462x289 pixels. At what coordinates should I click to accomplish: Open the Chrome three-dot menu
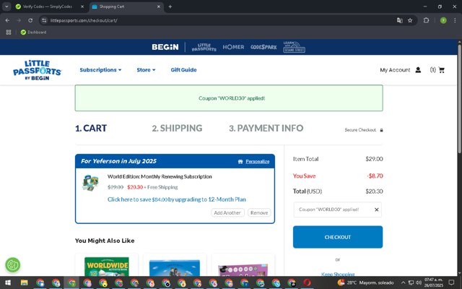point(455,20)
